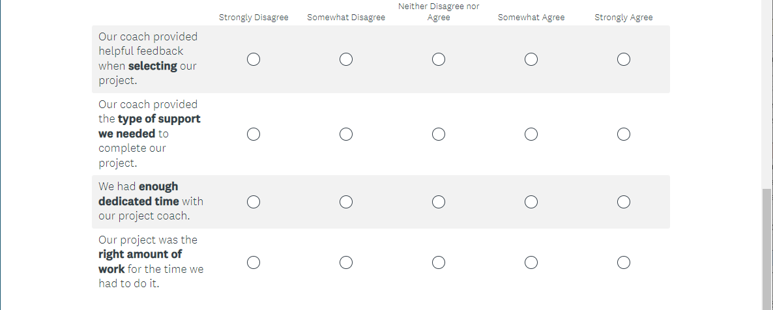The height and width of the screenshot is (310, 773).
Task: Select Somewhat Agree for selecting project feedback
Action: pos(531,59)
